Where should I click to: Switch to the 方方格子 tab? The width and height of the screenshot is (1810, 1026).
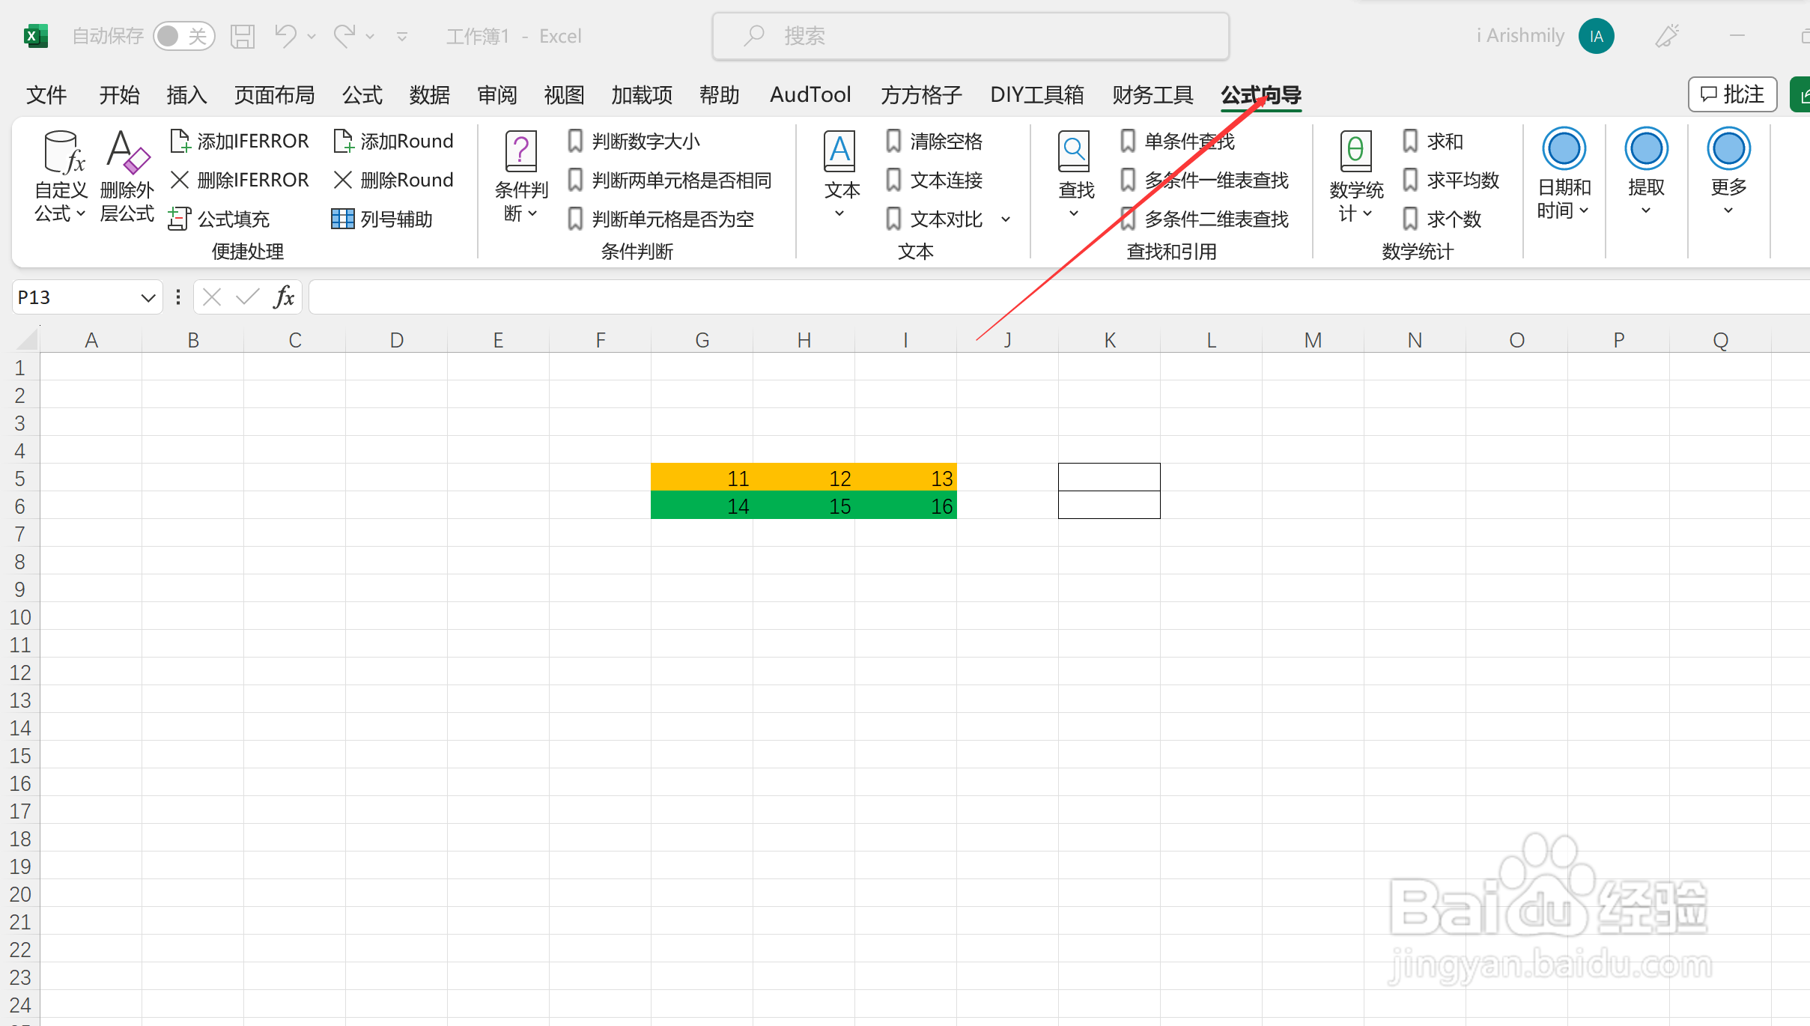pyautogui.click(x=921, y=95)
